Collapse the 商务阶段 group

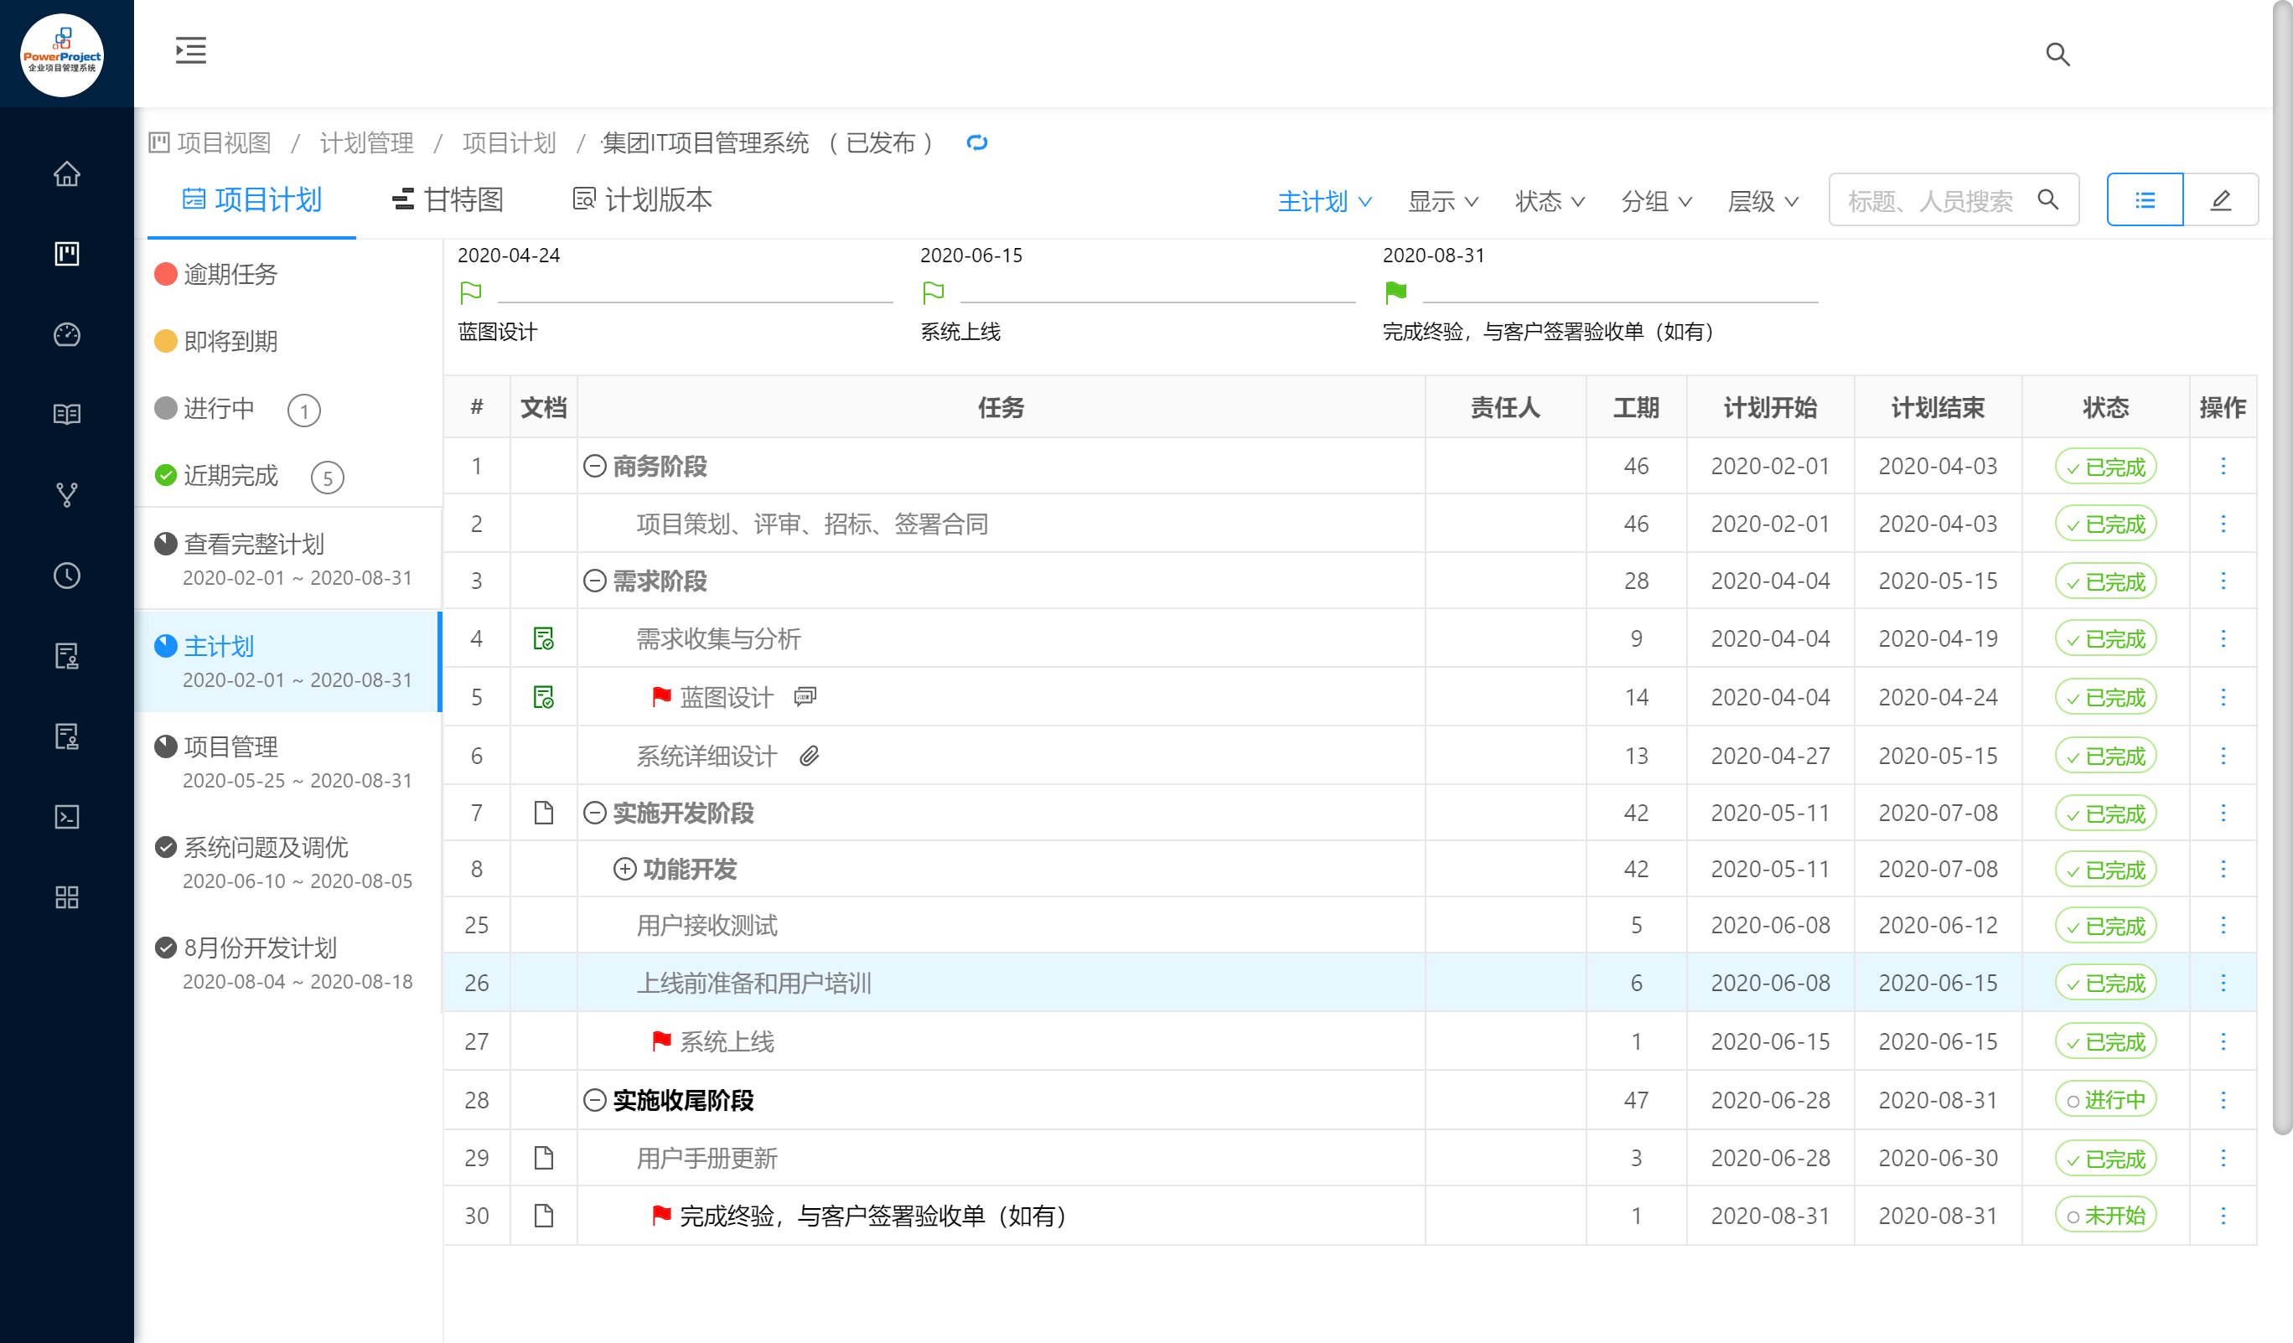594,466
